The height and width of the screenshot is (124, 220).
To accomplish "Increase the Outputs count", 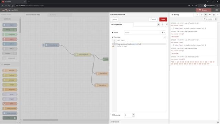I will tap(133, 114).
